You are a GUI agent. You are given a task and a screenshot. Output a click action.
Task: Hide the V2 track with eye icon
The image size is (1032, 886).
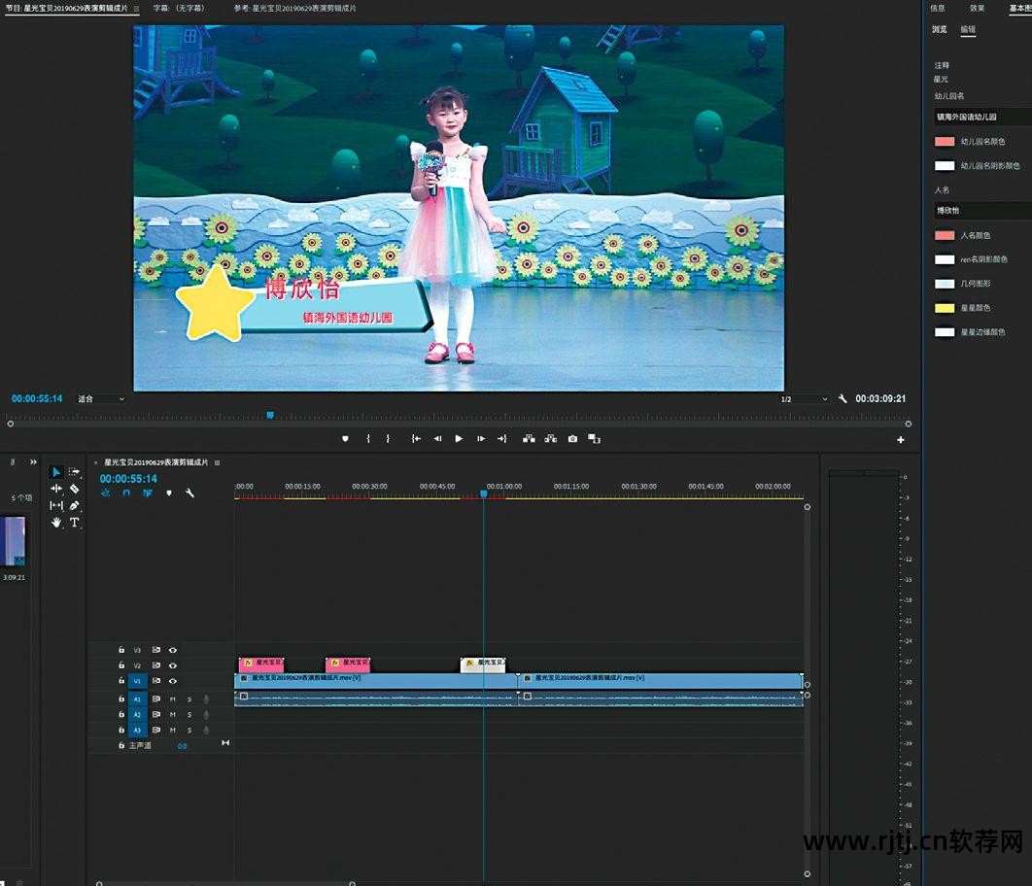(173, 665)
